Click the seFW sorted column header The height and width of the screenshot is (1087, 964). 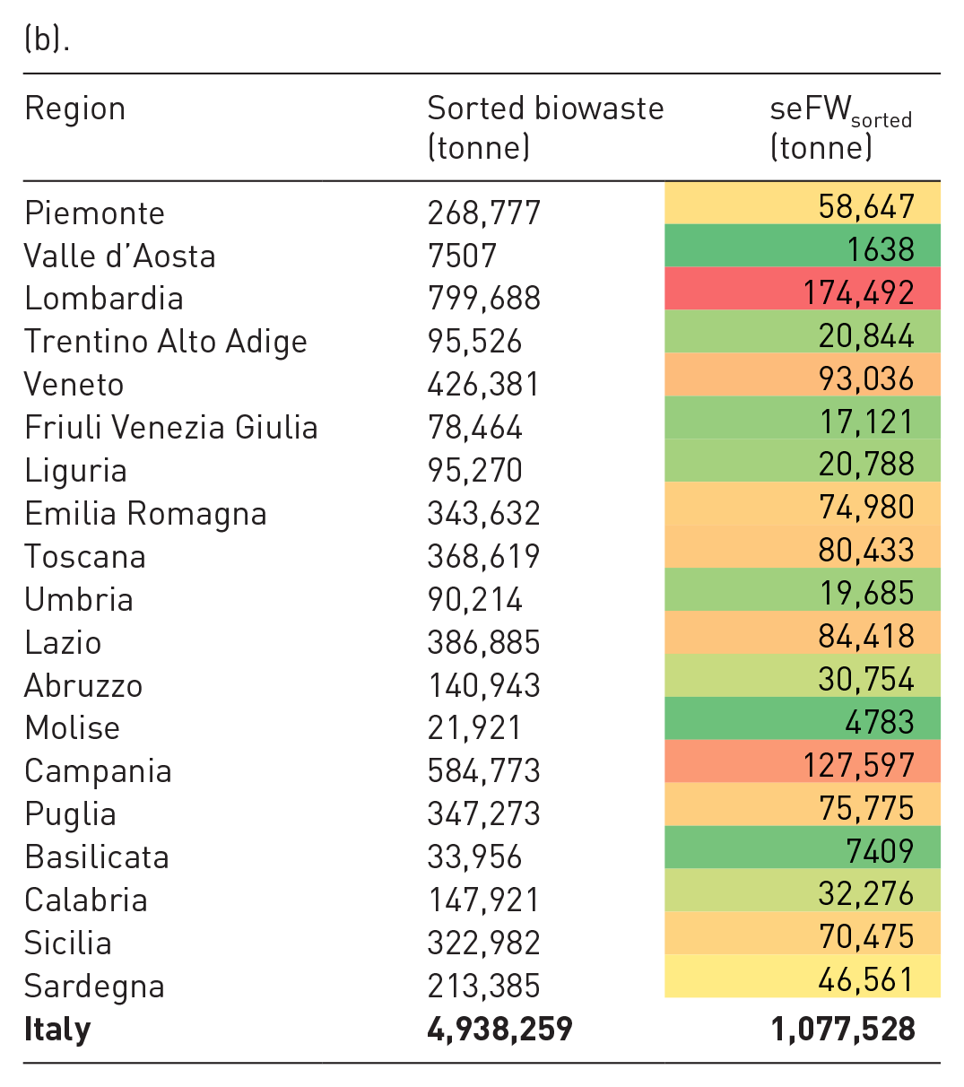coord(840,127)
